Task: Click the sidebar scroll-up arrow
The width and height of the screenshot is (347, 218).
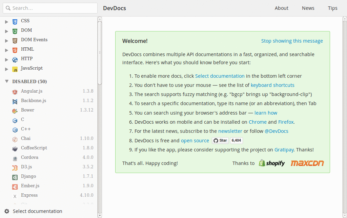Action: coord(100,19)
